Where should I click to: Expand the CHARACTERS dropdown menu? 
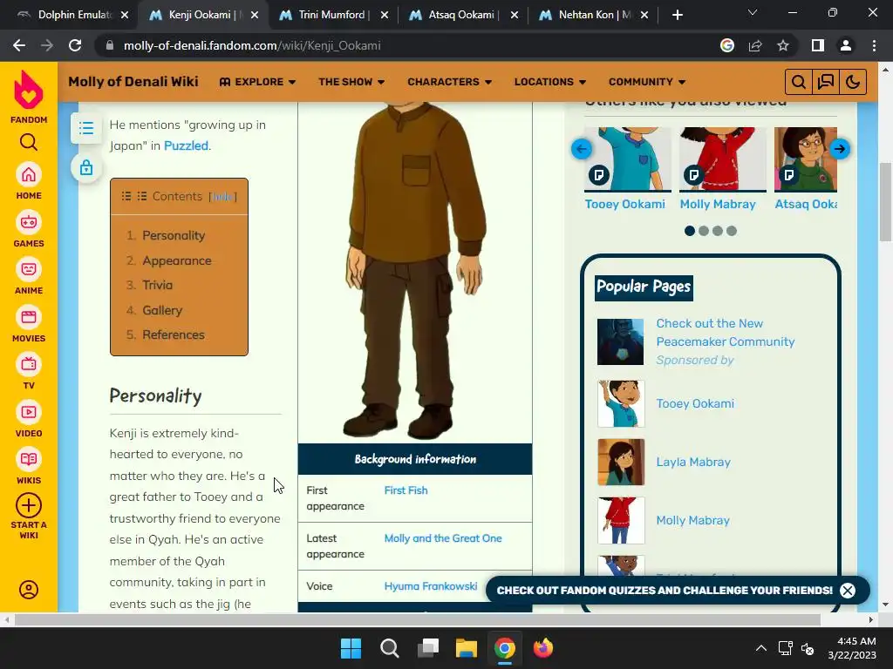tap(449, 82)
